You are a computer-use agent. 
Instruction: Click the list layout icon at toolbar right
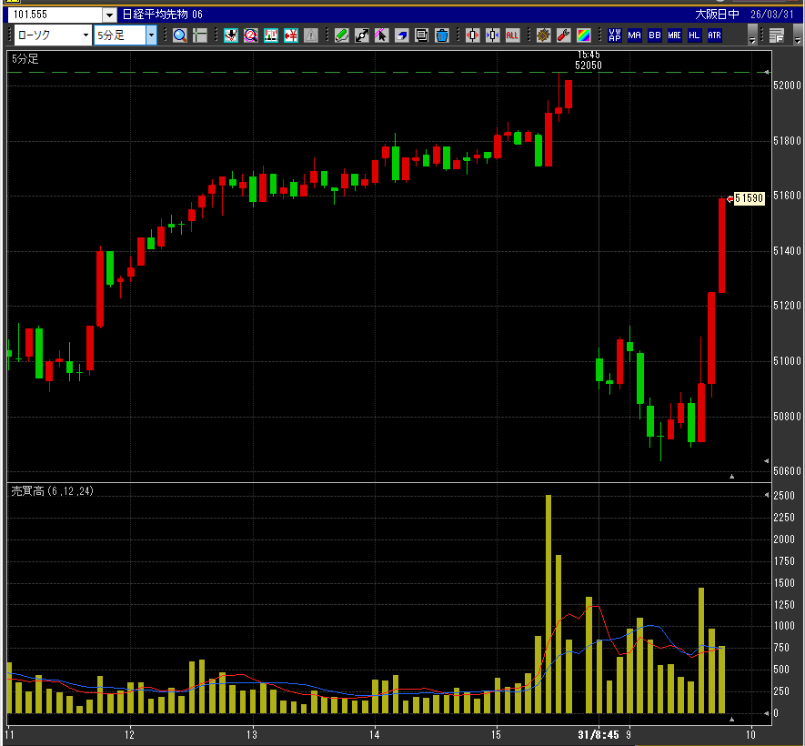pos(777,35)
